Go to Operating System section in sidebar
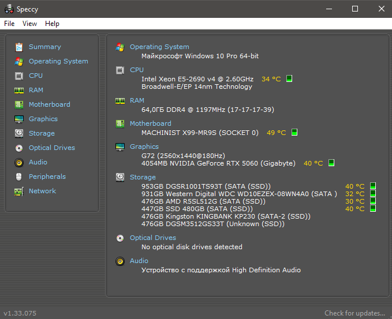The image size is (392, 319). tap(58, 62)
